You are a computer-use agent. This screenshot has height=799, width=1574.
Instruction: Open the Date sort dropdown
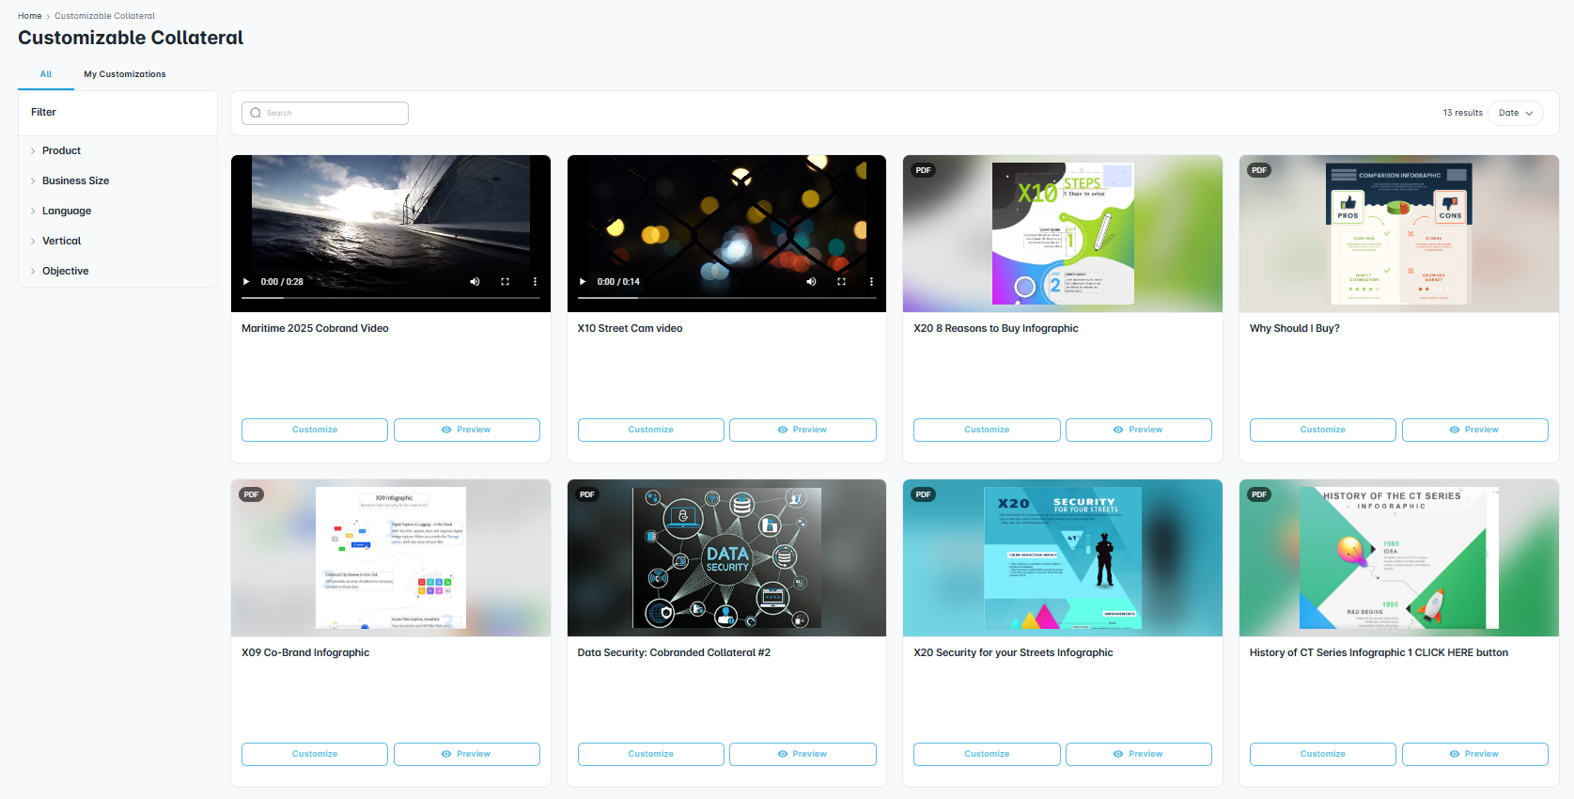pos(1515,113)
